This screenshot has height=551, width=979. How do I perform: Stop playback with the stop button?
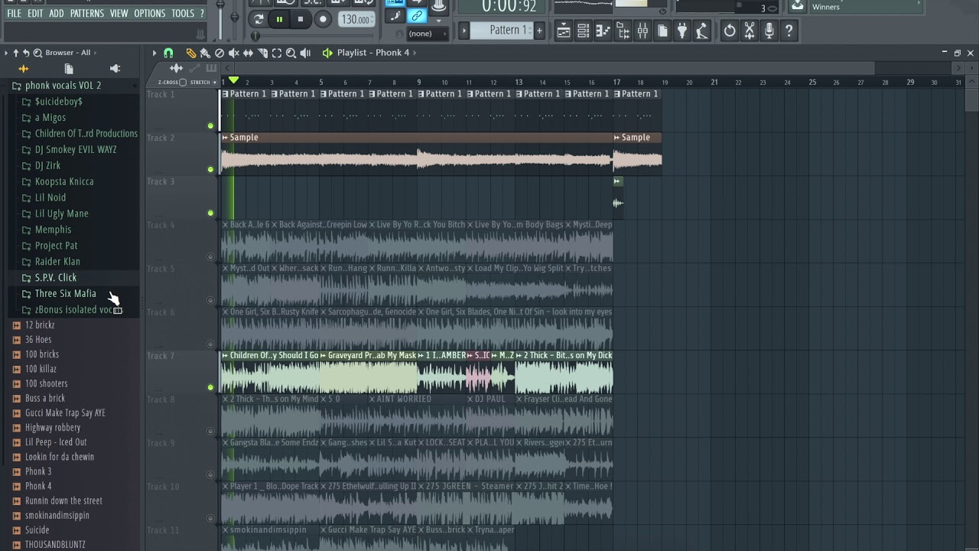point(301,19)
